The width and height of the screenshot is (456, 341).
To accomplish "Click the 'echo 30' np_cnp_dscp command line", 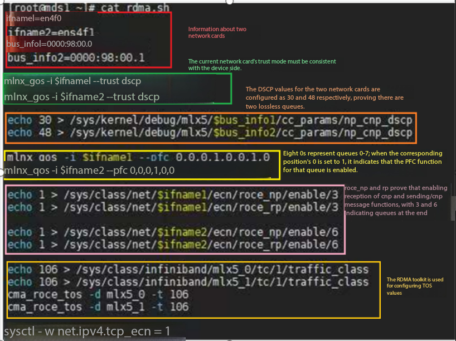I will 210,121.
